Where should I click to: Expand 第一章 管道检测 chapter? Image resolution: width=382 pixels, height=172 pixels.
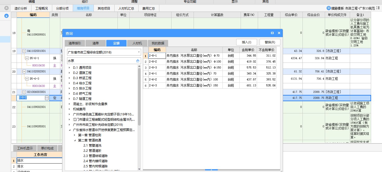coord(75,135)
